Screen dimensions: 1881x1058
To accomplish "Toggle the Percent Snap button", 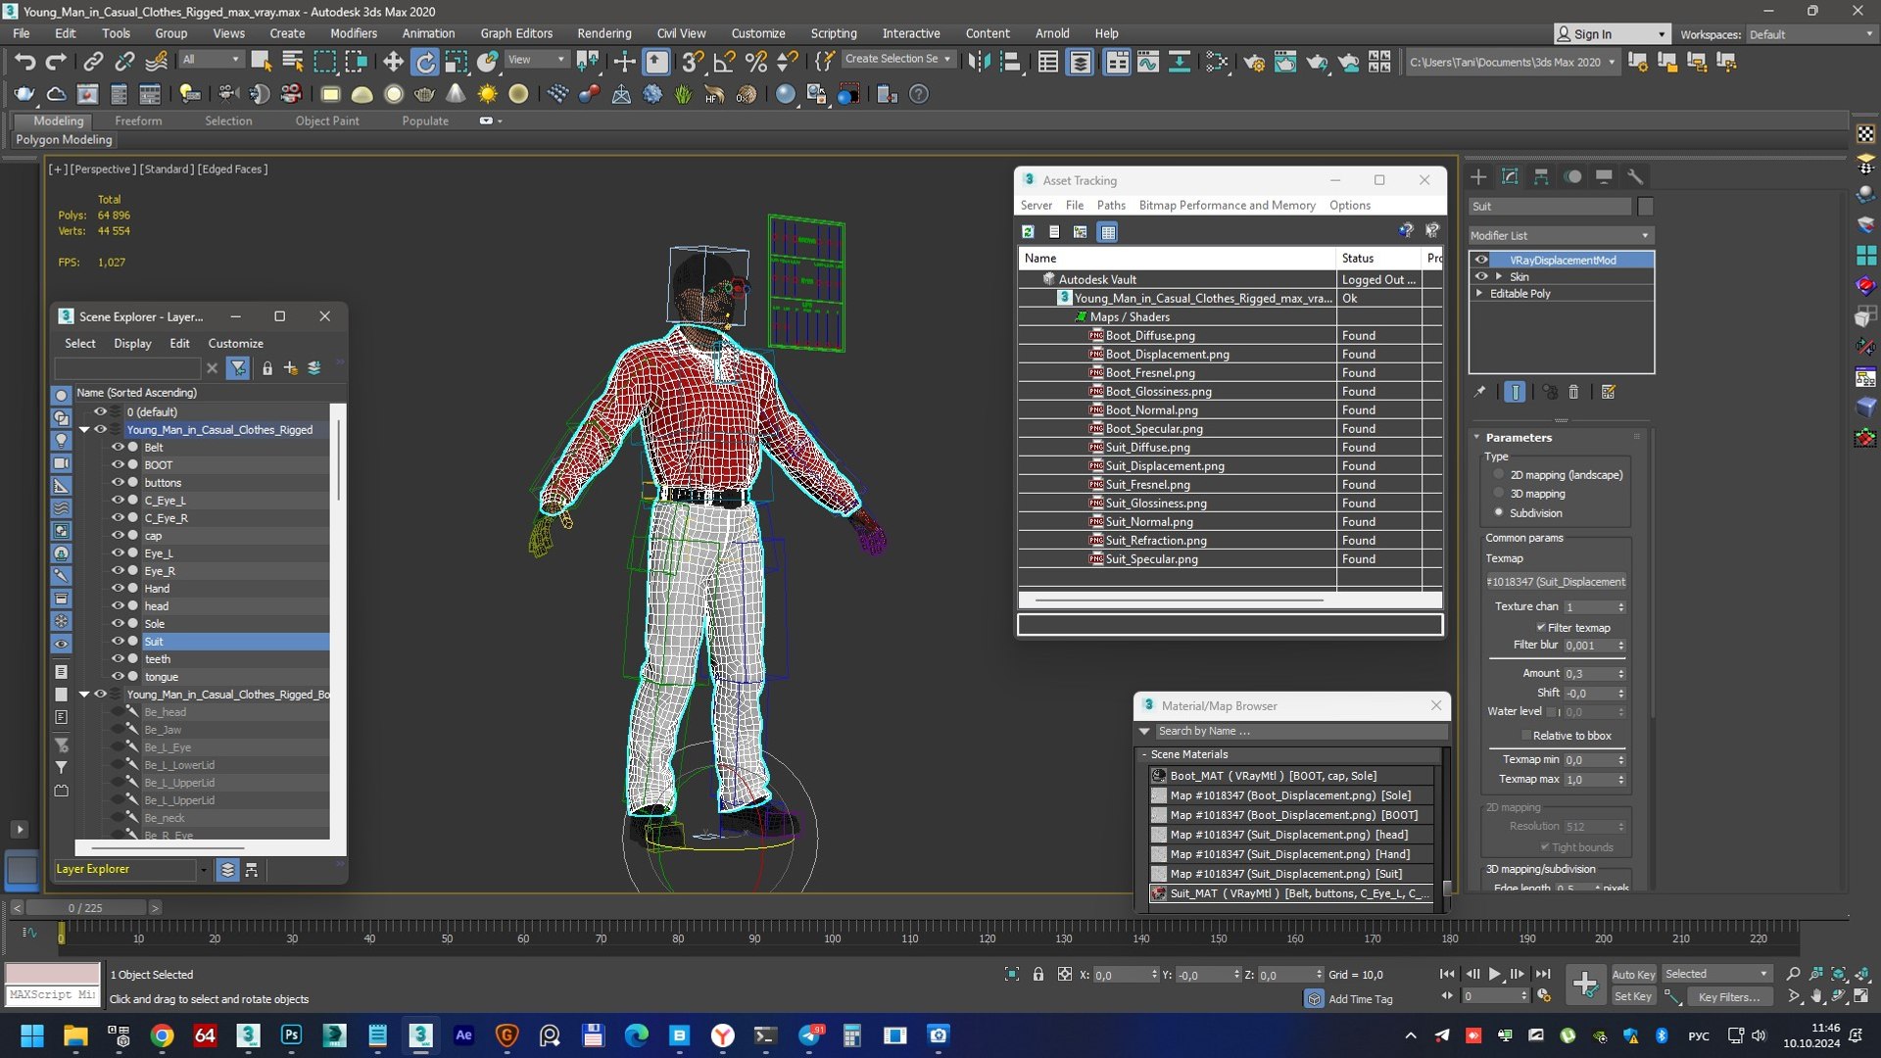I will click(x=755, y=62).
